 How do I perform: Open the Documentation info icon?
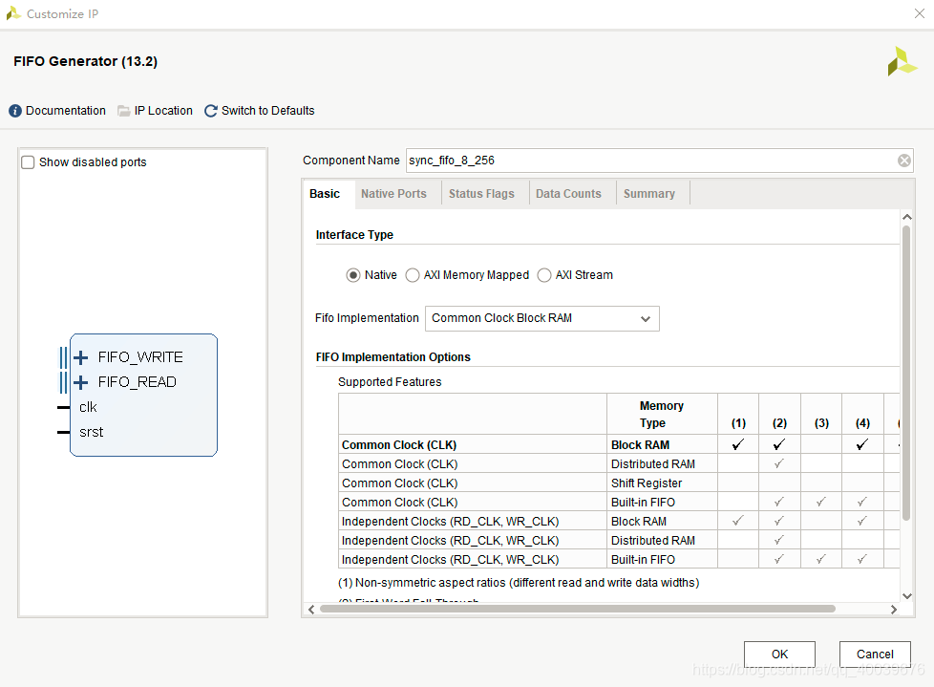click(15, 111)
